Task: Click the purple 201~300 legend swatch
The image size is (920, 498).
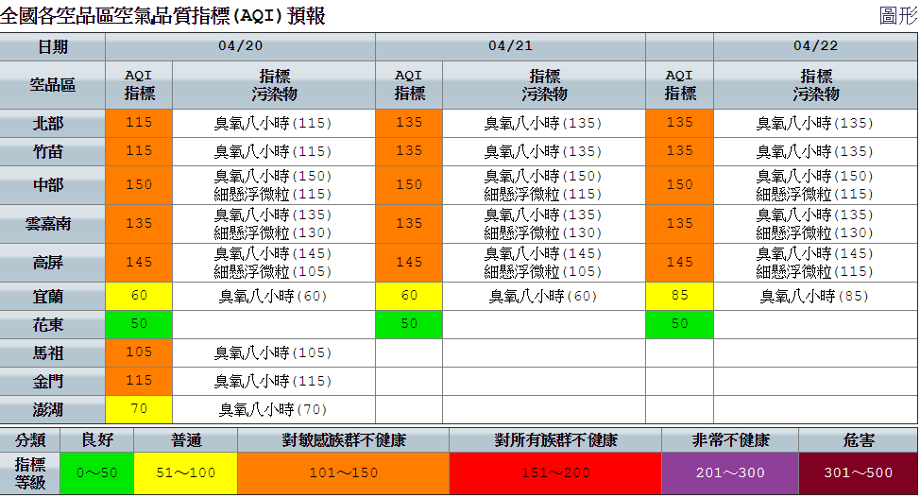Action: click(730, 473)
